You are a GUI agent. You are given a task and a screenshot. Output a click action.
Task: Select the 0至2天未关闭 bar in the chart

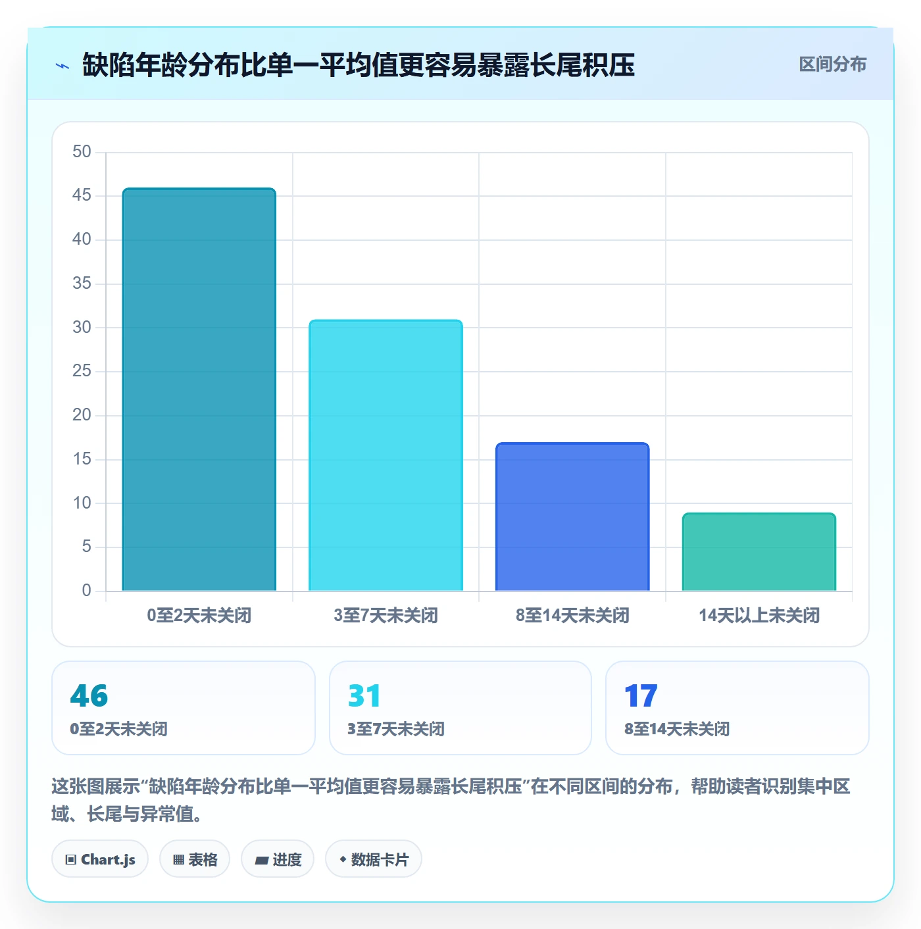[199, 389]
